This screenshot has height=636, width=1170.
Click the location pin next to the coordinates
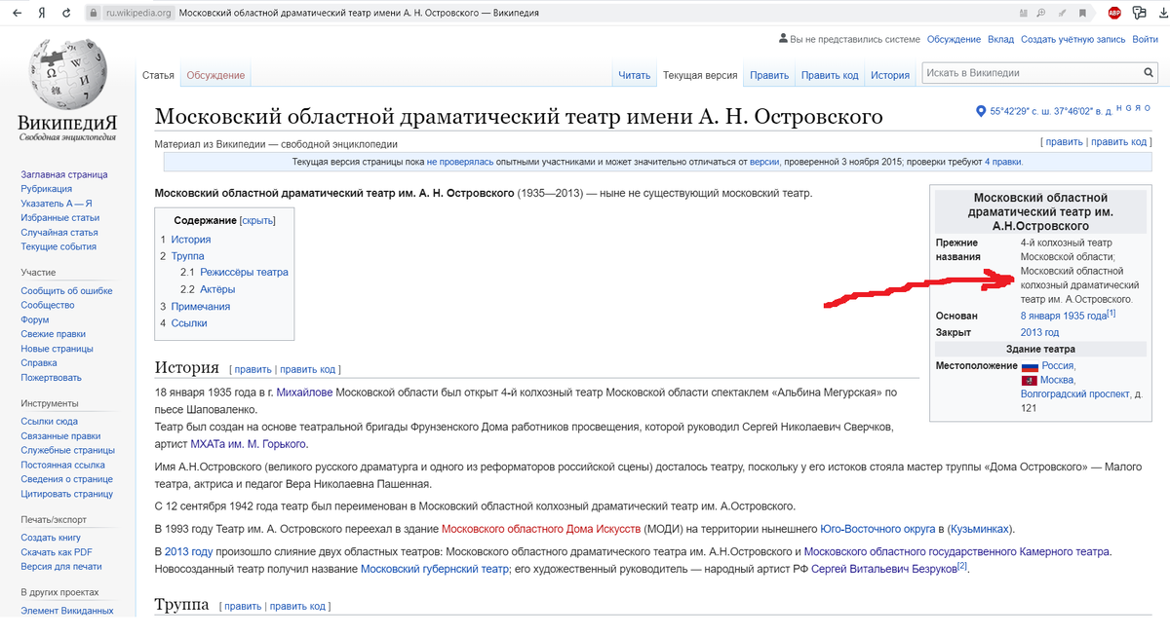point(982,110)
